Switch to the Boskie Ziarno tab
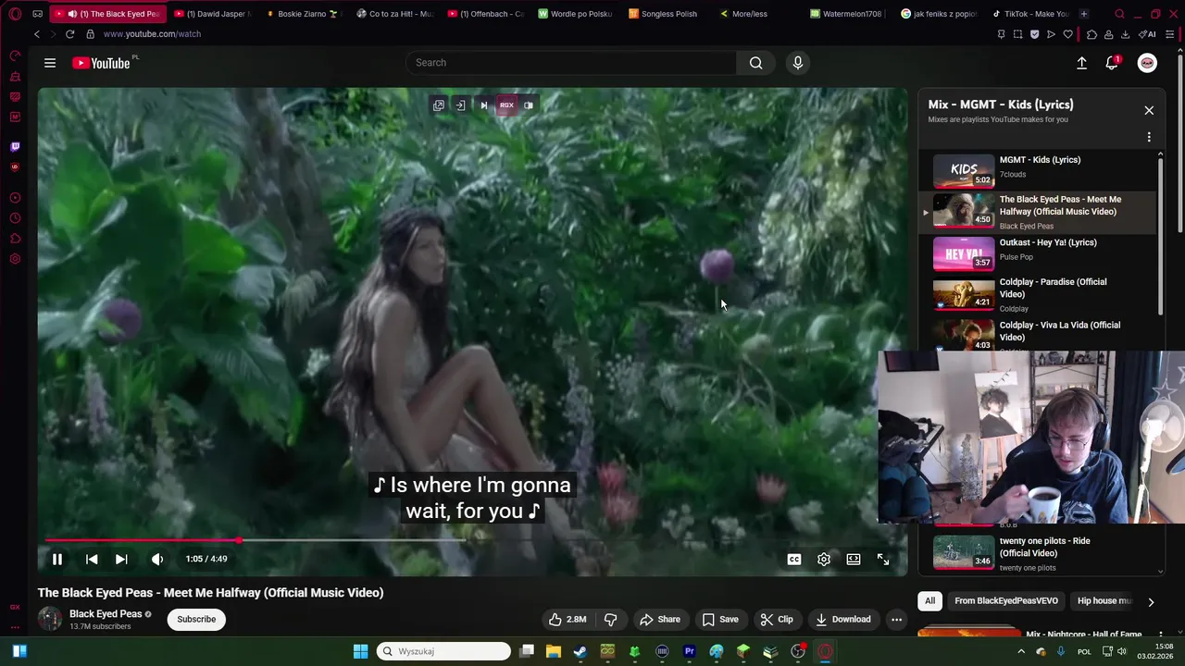This screenshot has width=1185, height=666. [303, 14]
